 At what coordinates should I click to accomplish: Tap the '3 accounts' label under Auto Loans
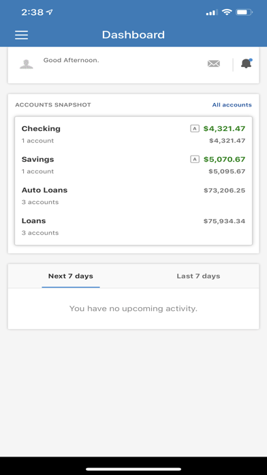[x=40, y=202]
